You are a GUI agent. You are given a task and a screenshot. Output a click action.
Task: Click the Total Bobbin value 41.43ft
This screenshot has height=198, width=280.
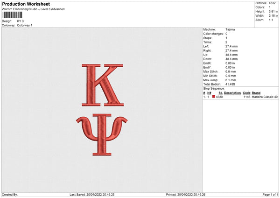click(x=230, y=84)
